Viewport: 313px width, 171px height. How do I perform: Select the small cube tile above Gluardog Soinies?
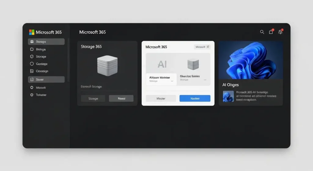pos(193,64)
